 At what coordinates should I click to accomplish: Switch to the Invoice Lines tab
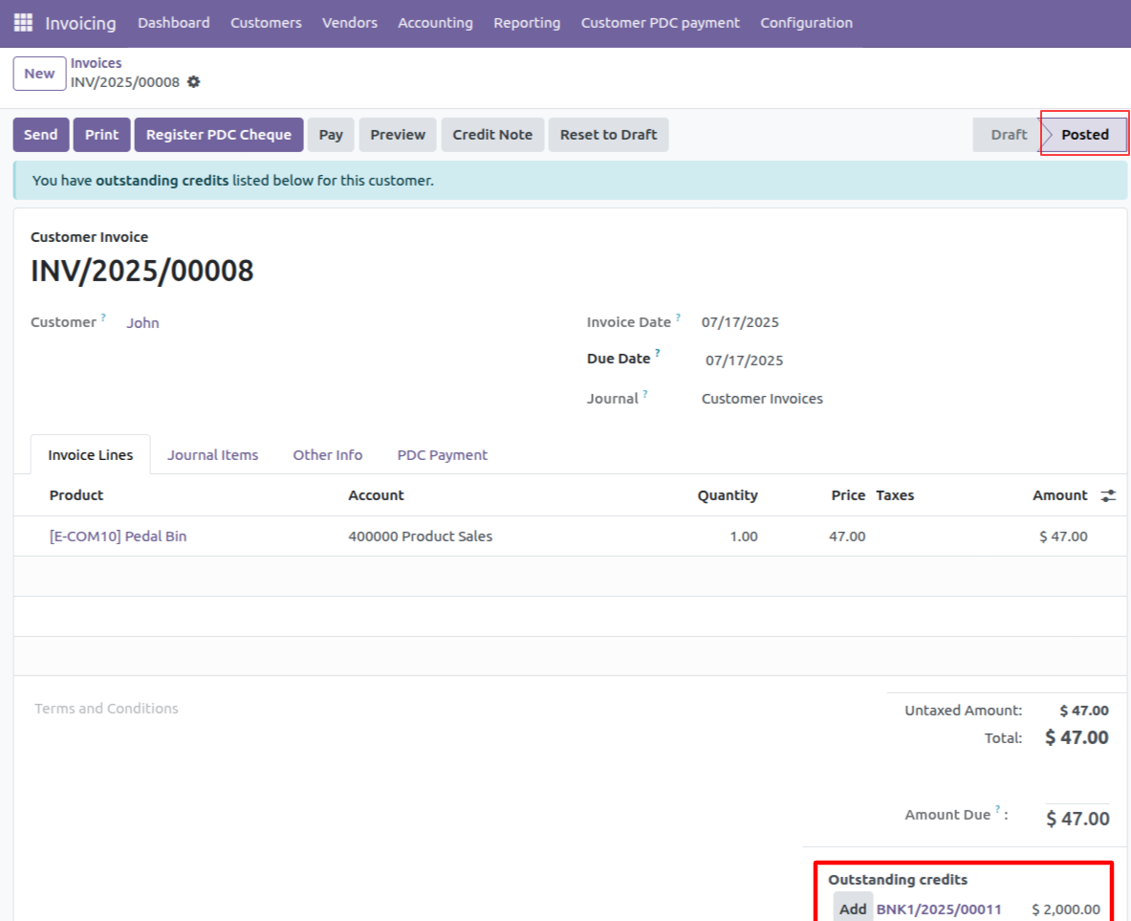pos(91,455)
